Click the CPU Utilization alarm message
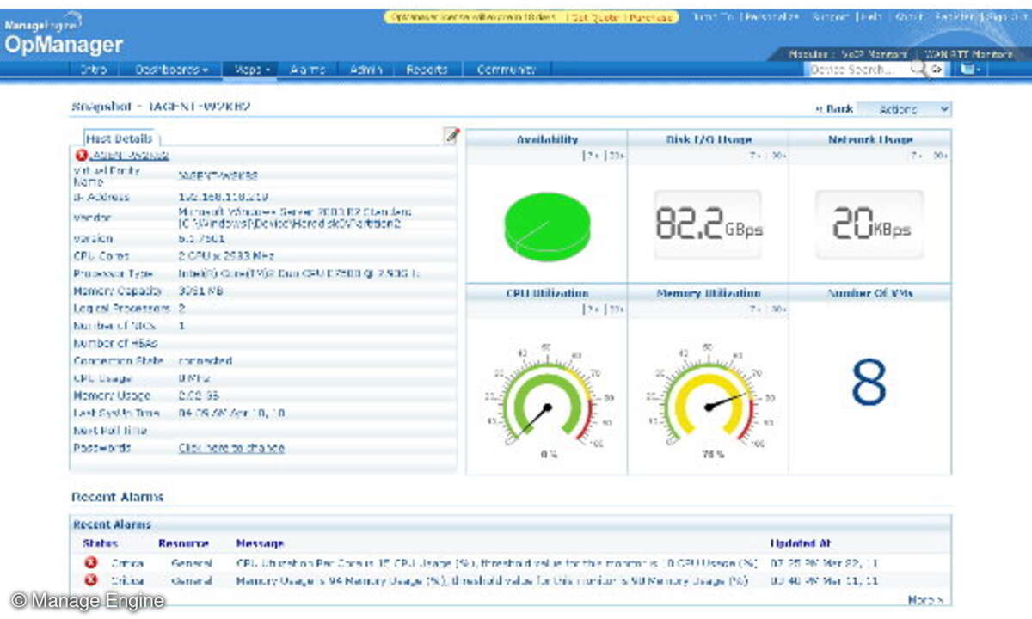 point(497,563)
